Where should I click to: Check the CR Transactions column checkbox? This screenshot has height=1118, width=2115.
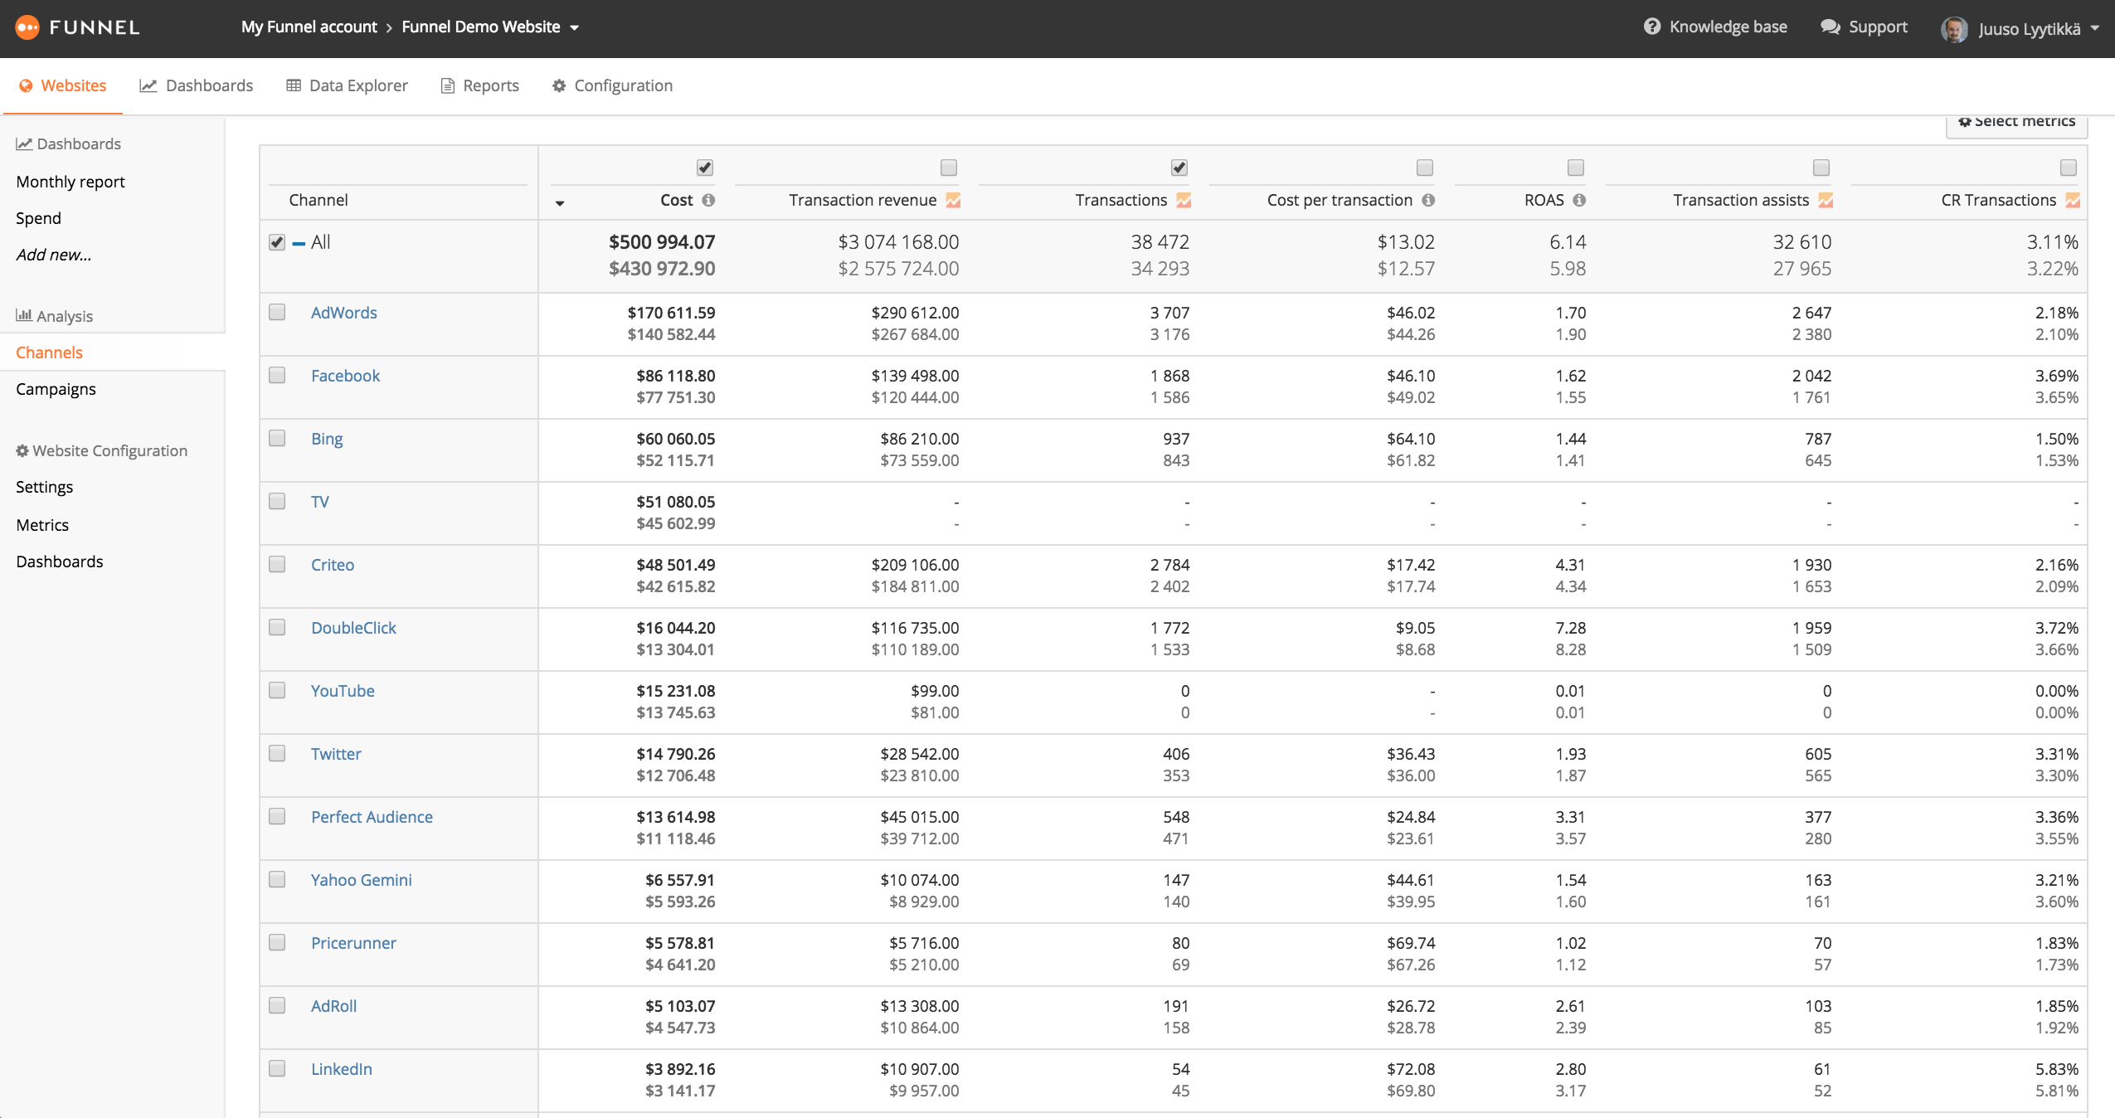click(x=2069, y=168)
